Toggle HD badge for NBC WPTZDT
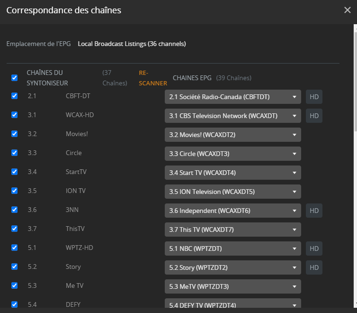 tap(314, 249)
